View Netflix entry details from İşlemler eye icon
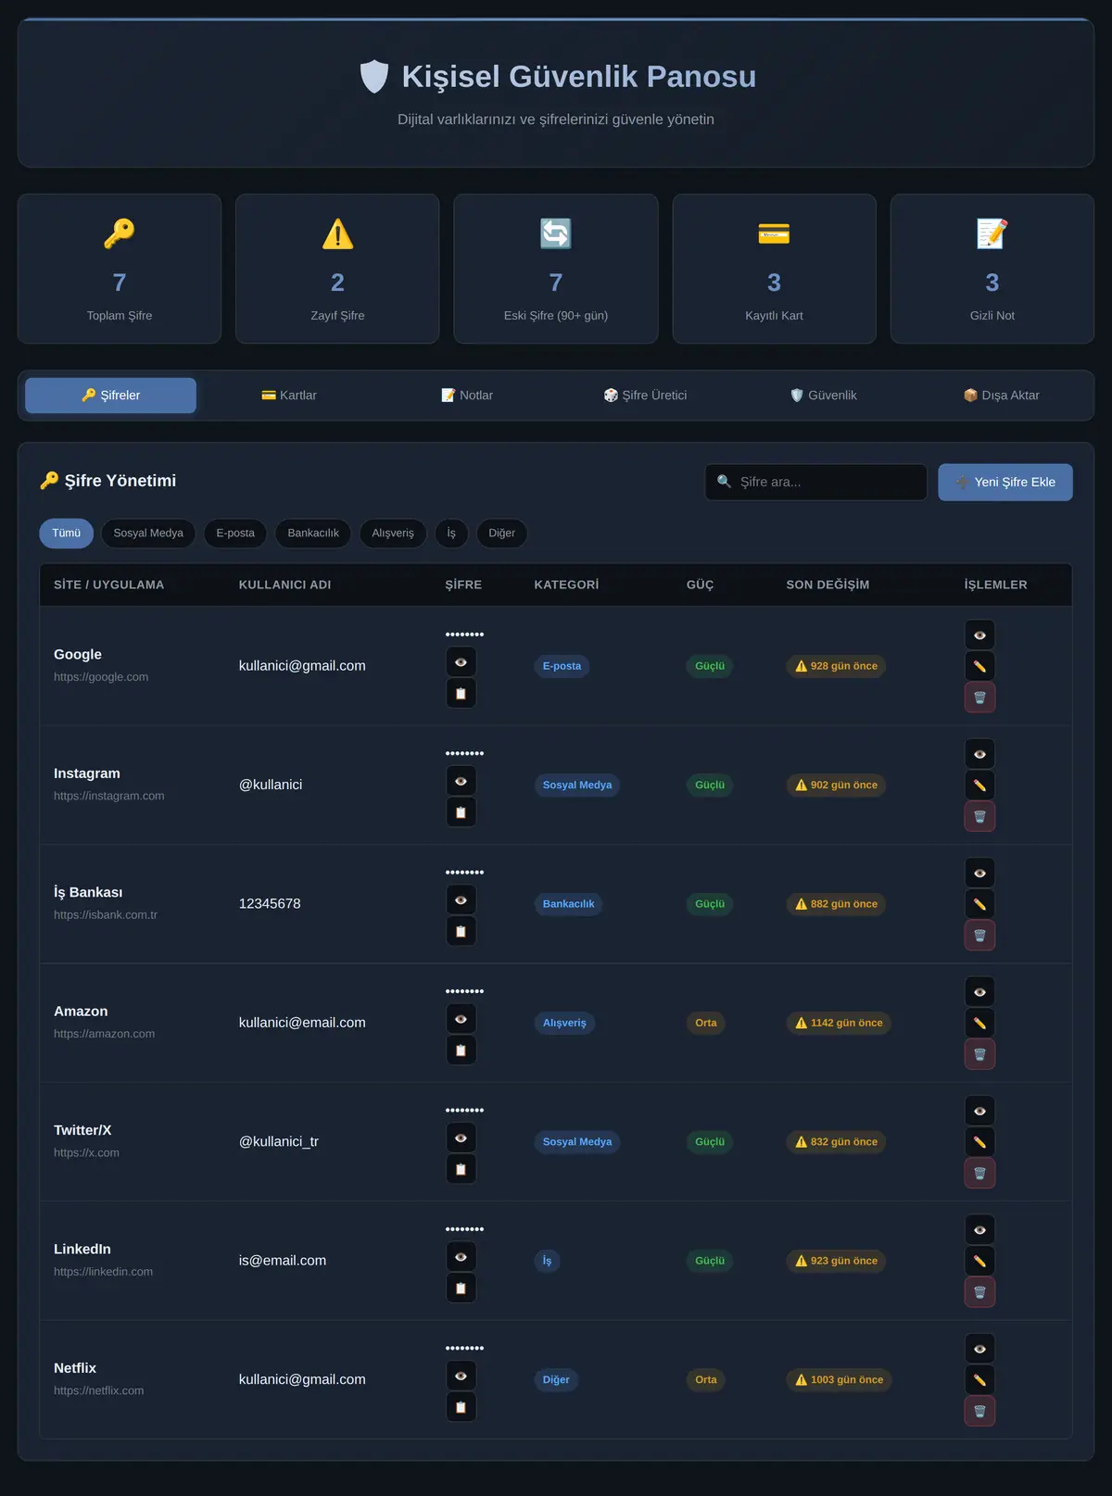 979,1349
